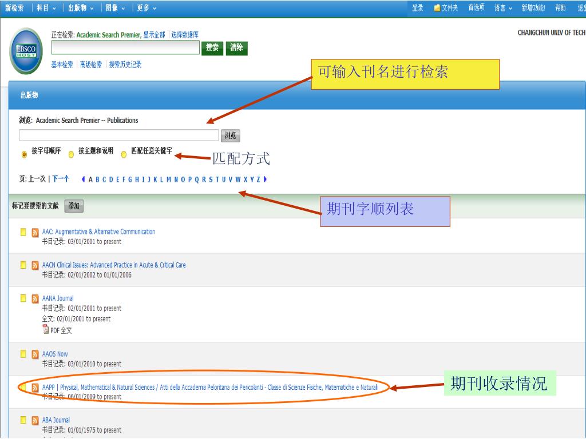Go to 下一个 page link
The width and height of the screenshot is (586, 439).
pos(61,179)
